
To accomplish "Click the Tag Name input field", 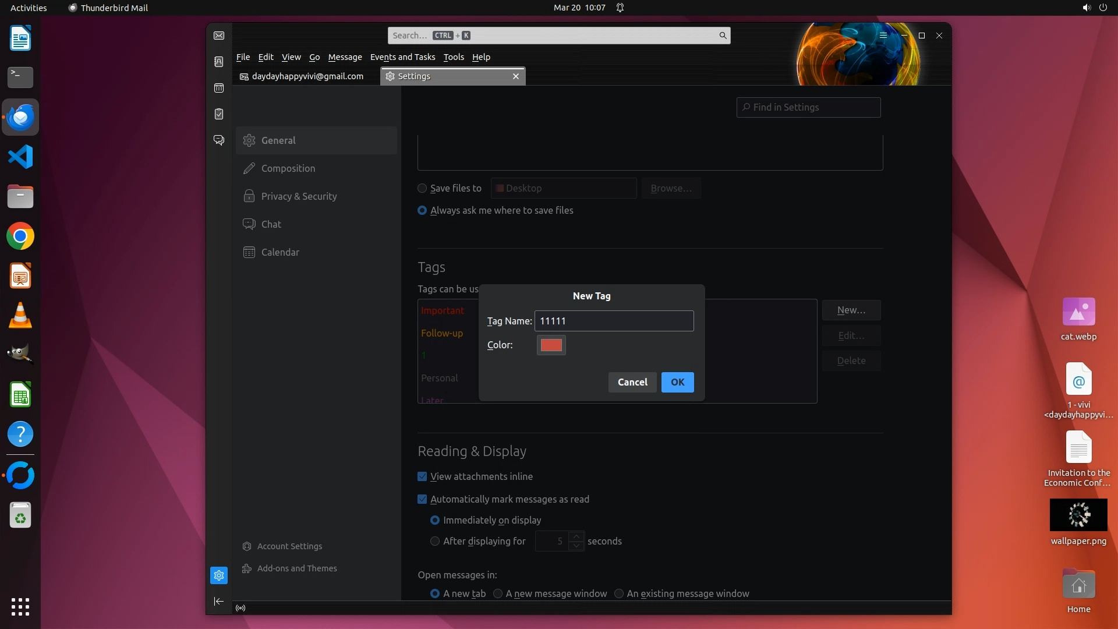I will (614, 321).
